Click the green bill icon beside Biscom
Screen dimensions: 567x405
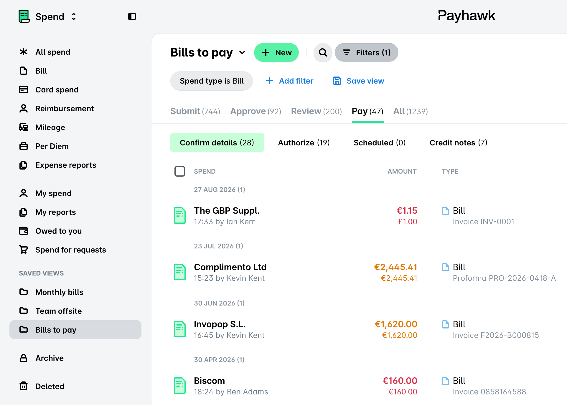[180, 386]
